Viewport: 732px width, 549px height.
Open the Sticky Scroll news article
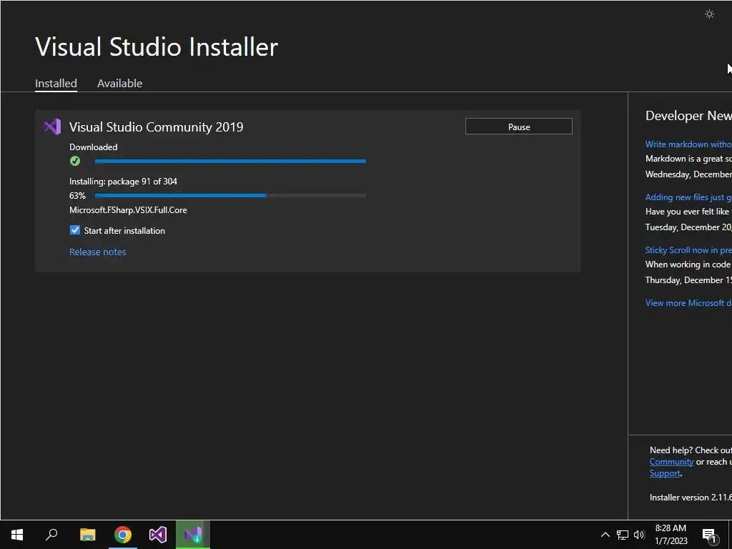(688, 250)
